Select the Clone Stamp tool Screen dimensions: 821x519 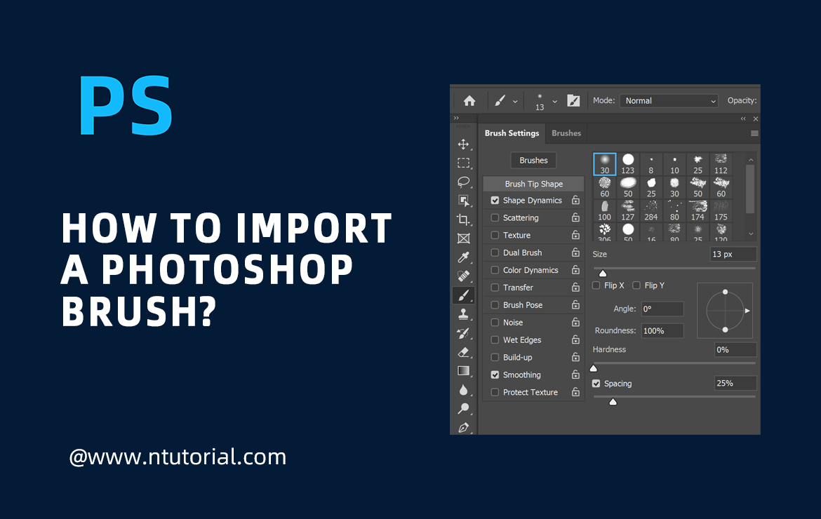coord(463,314)
